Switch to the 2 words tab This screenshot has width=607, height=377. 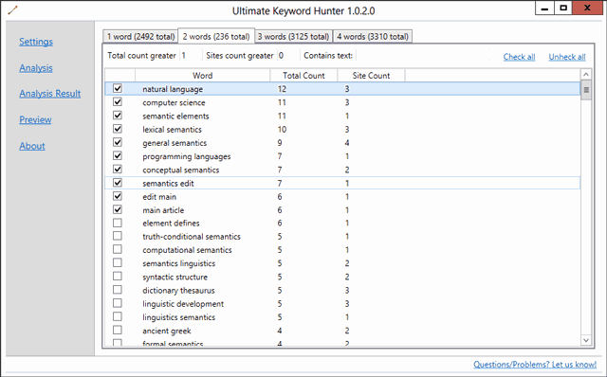216,36
